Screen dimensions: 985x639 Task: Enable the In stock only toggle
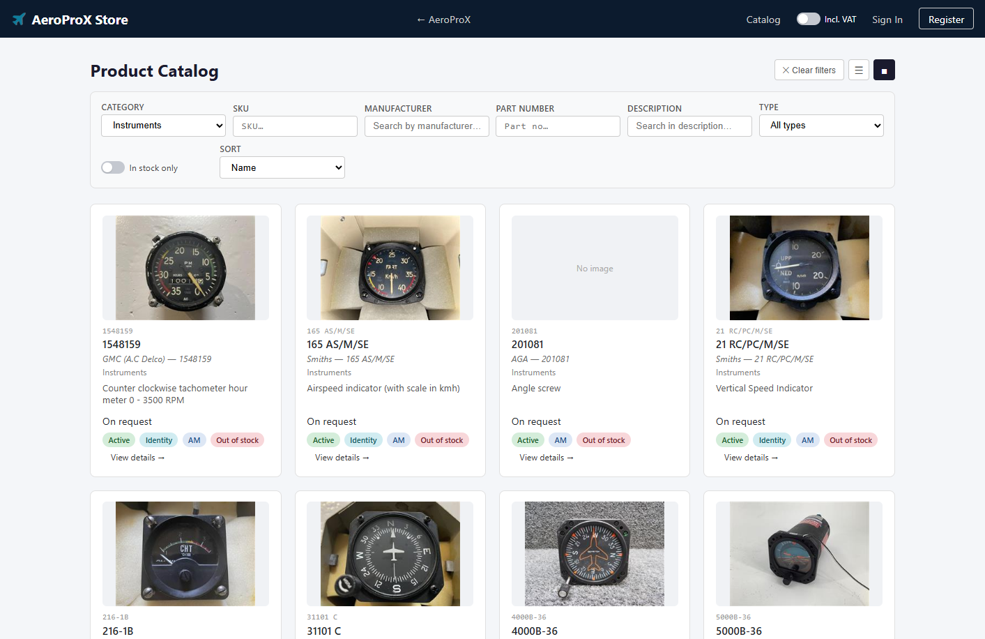point(113,167)
